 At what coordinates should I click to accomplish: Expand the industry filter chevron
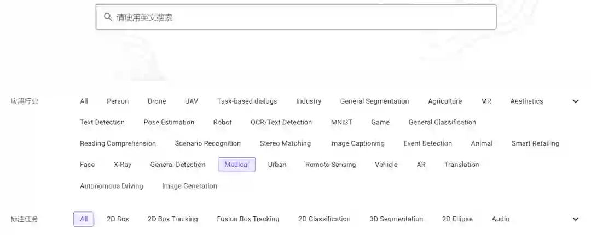pos(575,101)
